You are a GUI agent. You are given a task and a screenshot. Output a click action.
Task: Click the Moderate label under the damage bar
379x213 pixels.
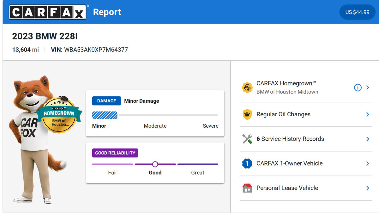pos(155,126)
